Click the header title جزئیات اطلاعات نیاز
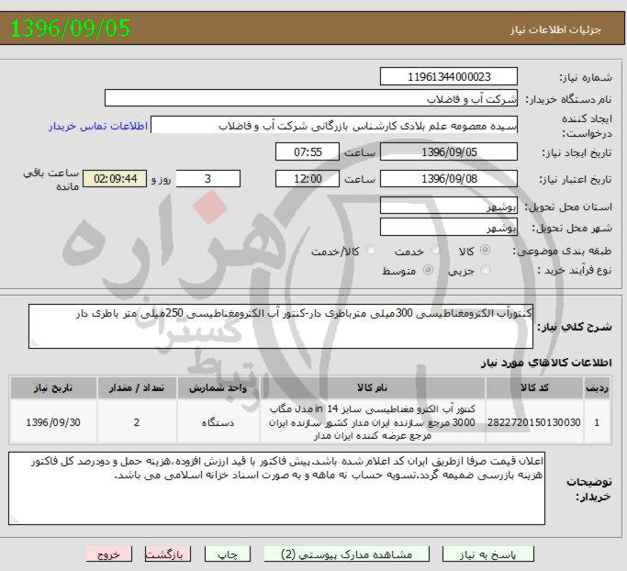 click(x=555, y=30)
